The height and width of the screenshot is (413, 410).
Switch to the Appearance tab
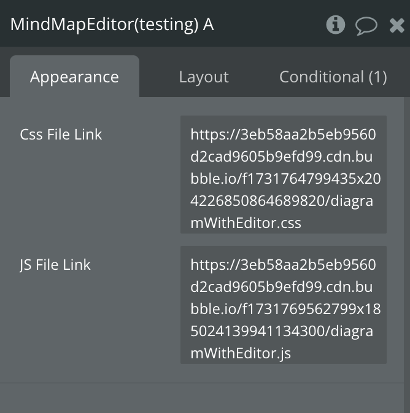(x=74, y=77)
